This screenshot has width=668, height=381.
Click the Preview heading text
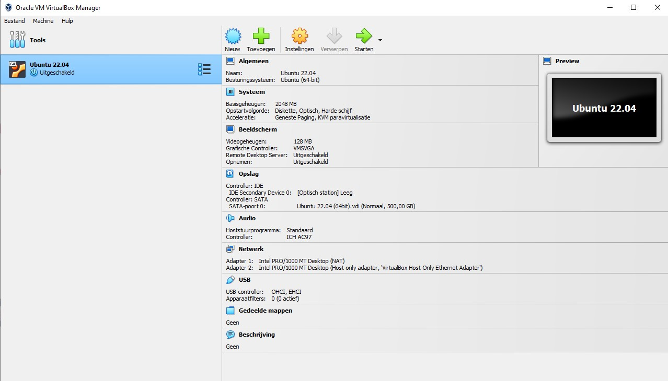tap(567, 61)
